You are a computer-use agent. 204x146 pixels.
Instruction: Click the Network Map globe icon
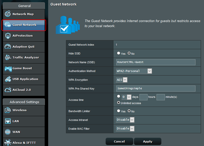8,14
